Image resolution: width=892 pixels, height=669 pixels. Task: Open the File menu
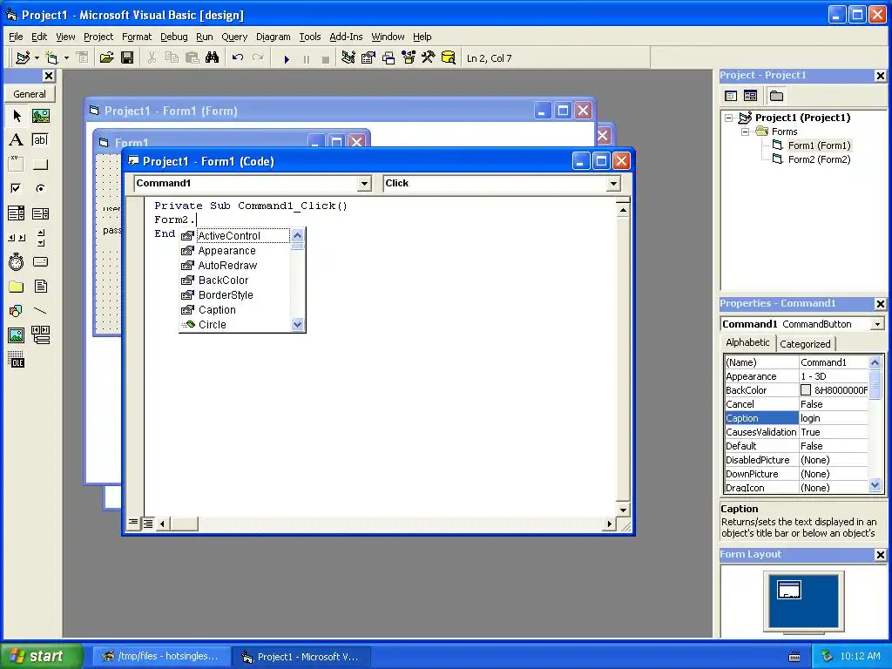(x=16, y=37)
